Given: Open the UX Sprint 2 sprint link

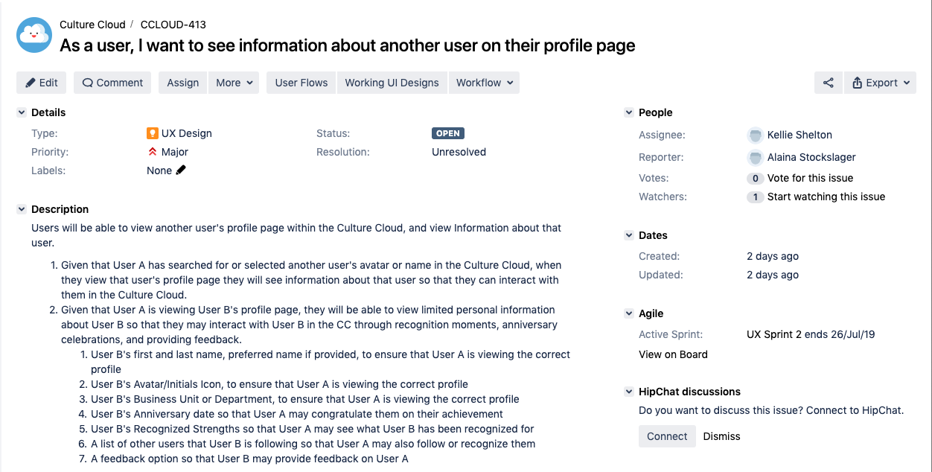Looking at the screenshot, I should tap(774, 334).
